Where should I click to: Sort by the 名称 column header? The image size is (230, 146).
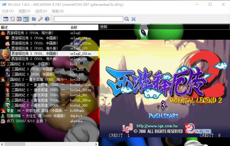[84, 28]
